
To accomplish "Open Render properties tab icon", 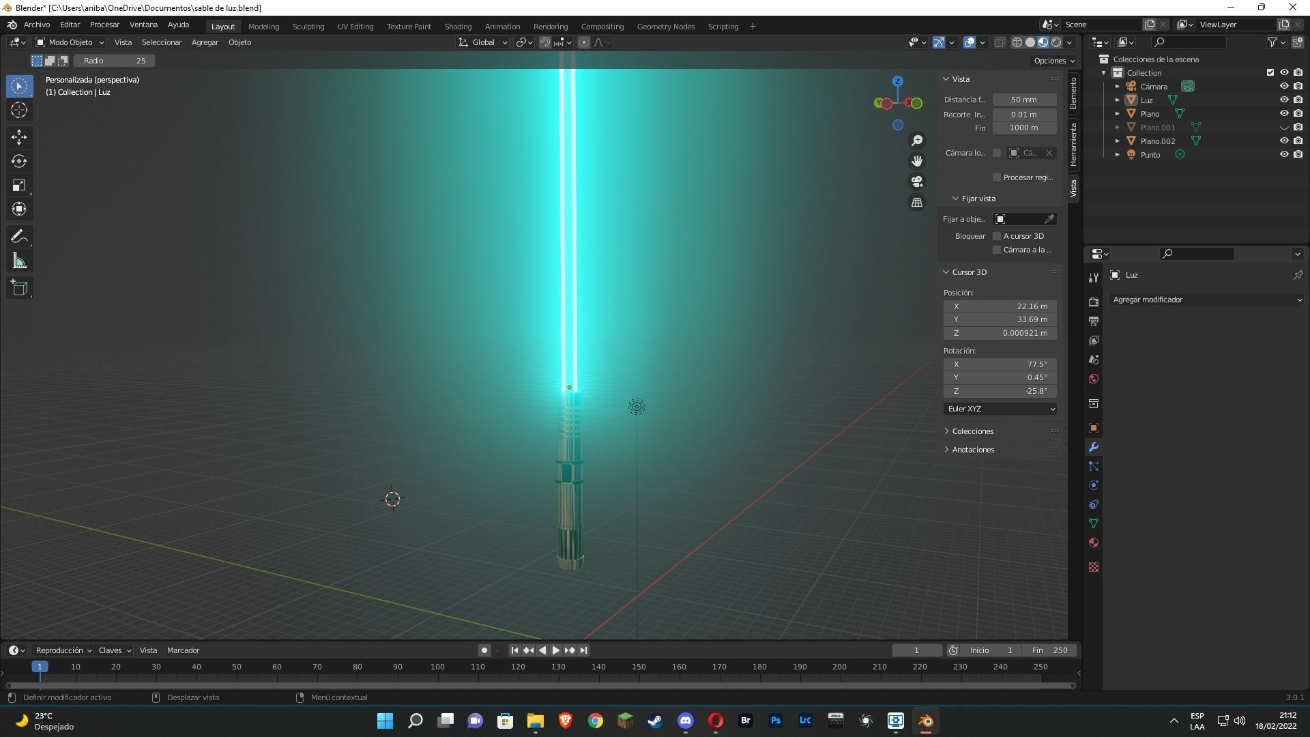I will point(1094,302).
